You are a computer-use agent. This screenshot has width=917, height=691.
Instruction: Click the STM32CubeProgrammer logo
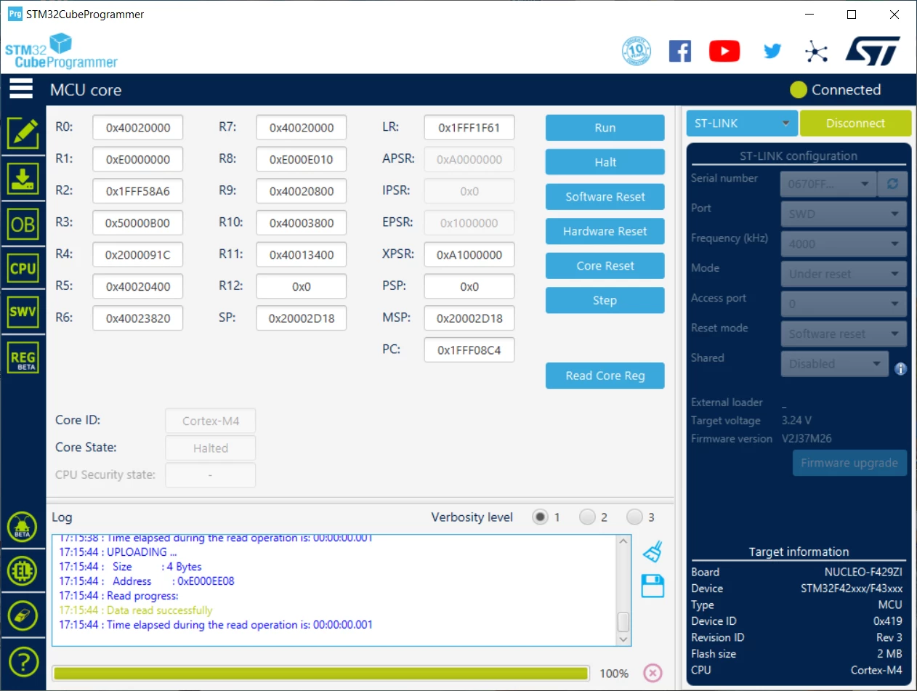coord(61,51)
